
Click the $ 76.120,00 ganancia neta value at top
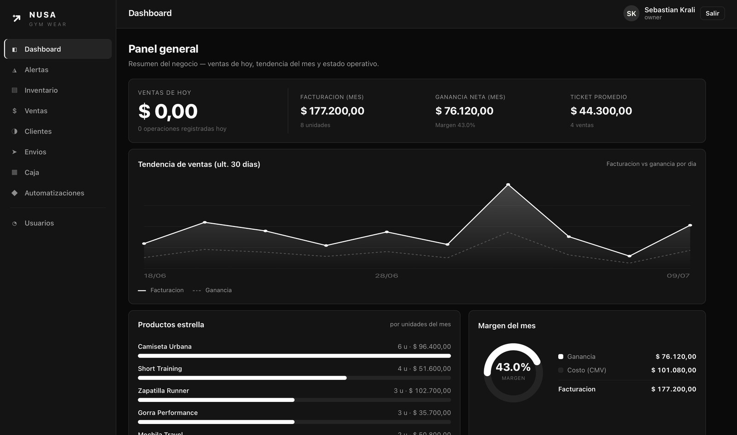click(x=464, y=111)
